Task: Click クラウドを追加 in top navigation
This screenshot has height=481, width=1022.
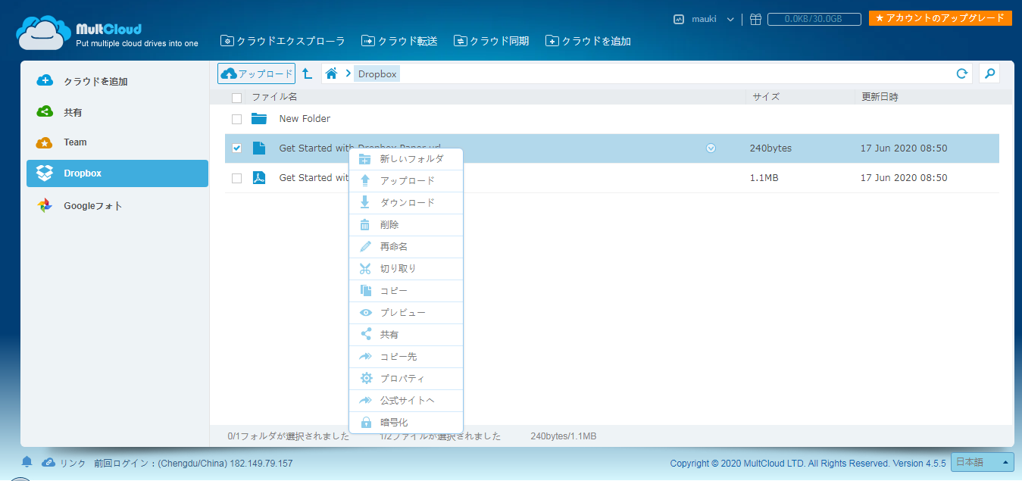Action: pyautogui.click(x=588, y=41)
